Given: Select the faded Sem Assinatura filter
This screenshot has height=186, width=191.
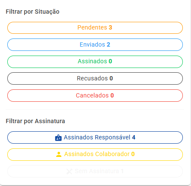Looking at the screenshot, I should coord(95,171).
